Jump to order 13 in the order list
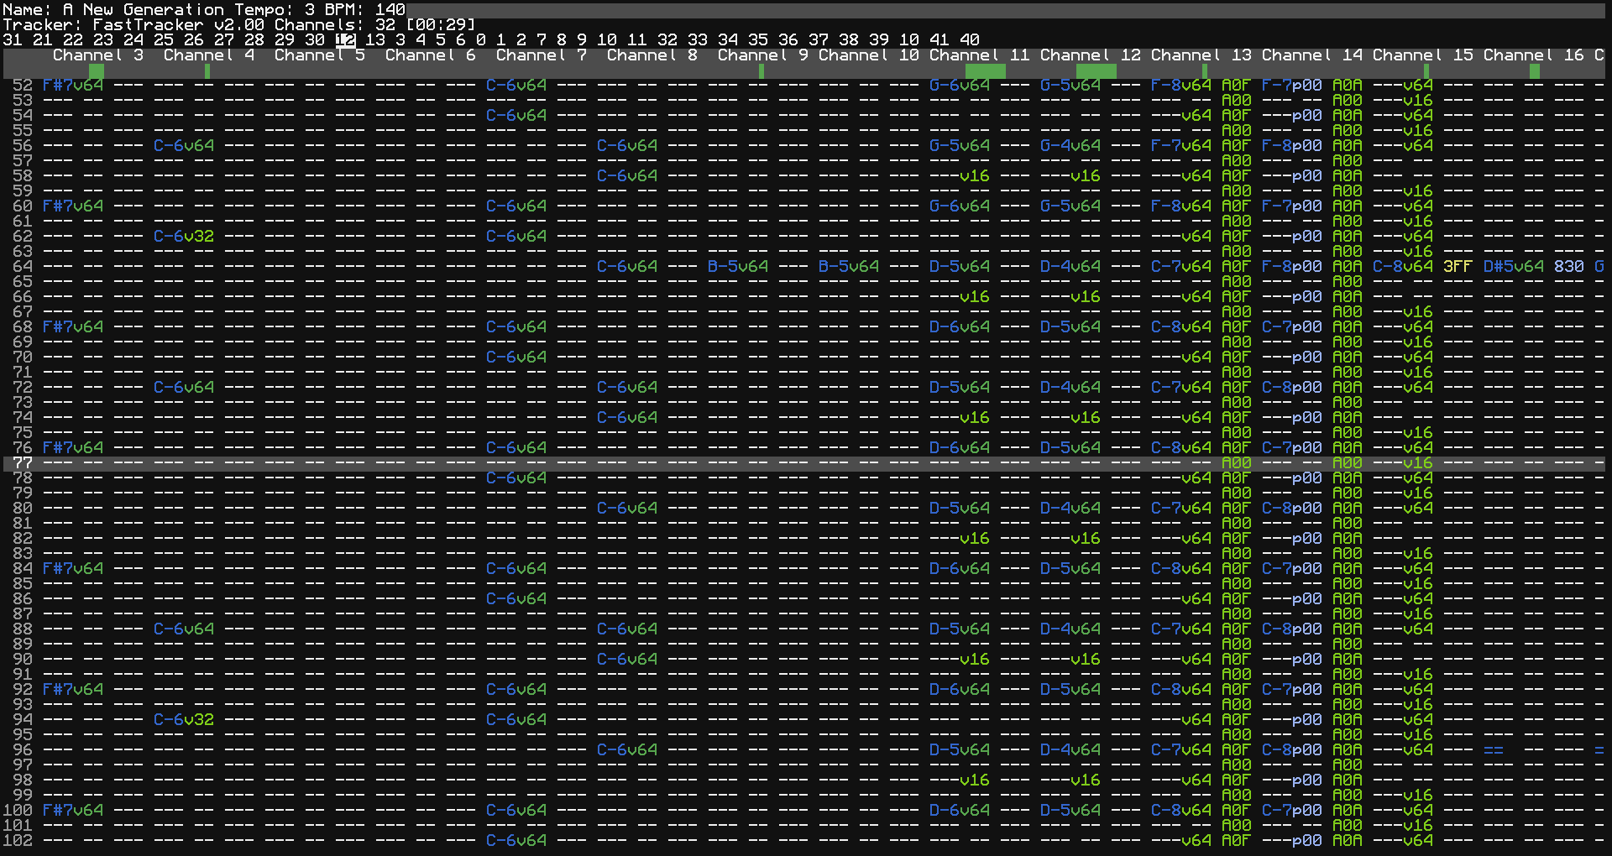This screenshot has width=1612, height=856. 375,39
